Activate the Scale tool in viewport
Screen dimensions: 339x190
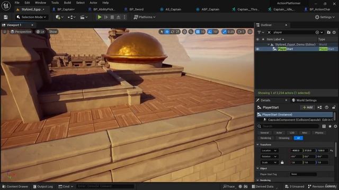click(x=178, y=32)
